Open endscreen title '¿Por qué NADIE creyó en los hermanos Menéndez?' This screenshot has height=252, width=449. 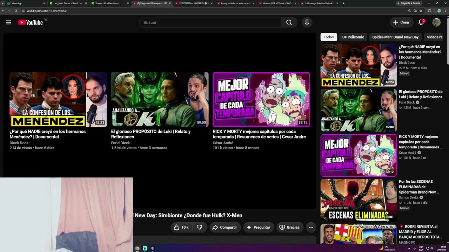(48, 134)
